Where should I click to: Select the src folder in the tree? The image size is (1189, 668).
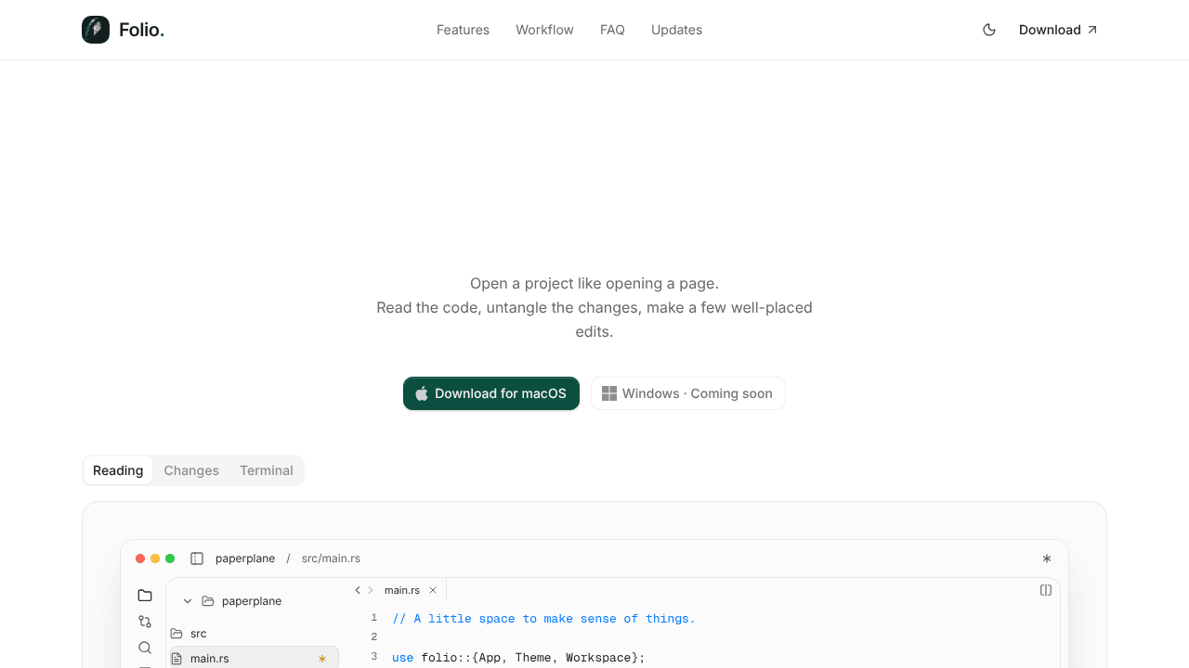point(254,634)
